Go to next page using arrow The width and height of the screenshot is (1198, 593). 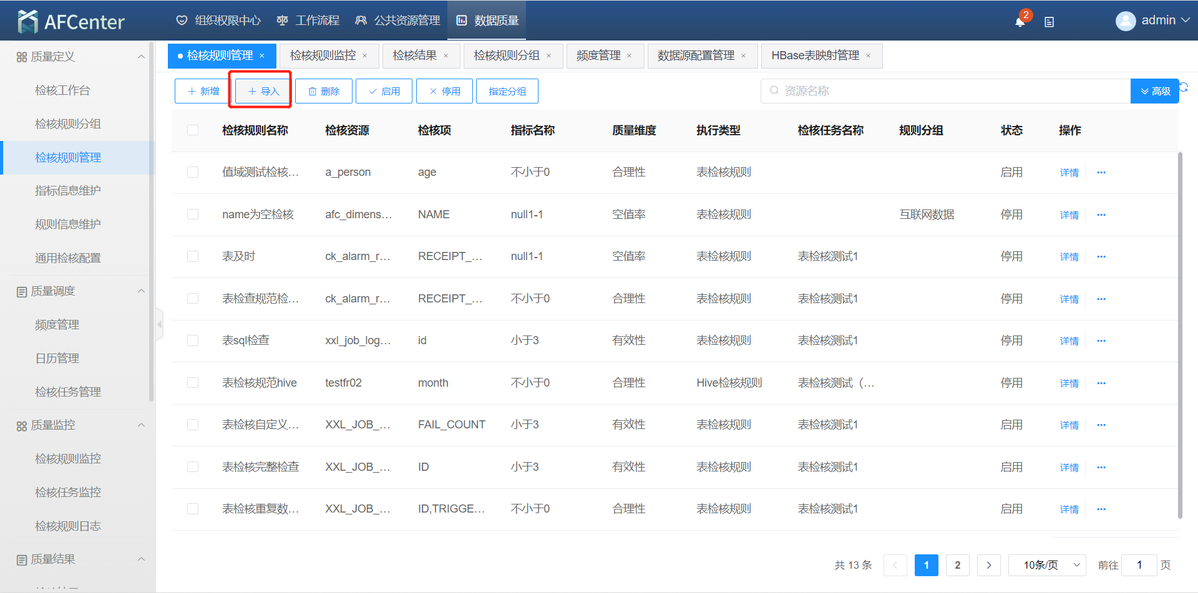(988, 565)
